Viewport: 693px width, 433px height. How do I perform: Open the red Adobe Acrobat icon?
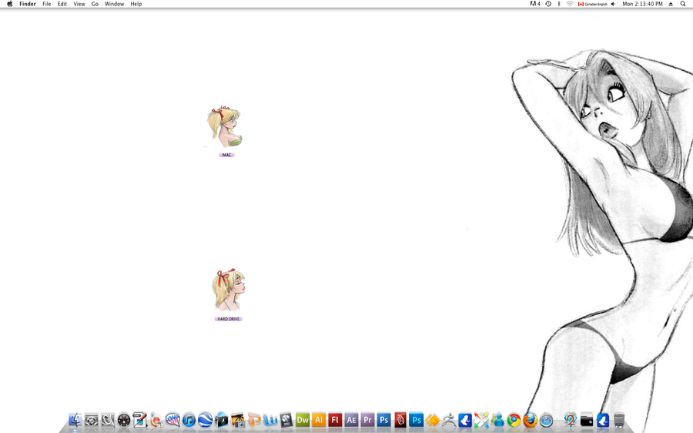[400, 420]
